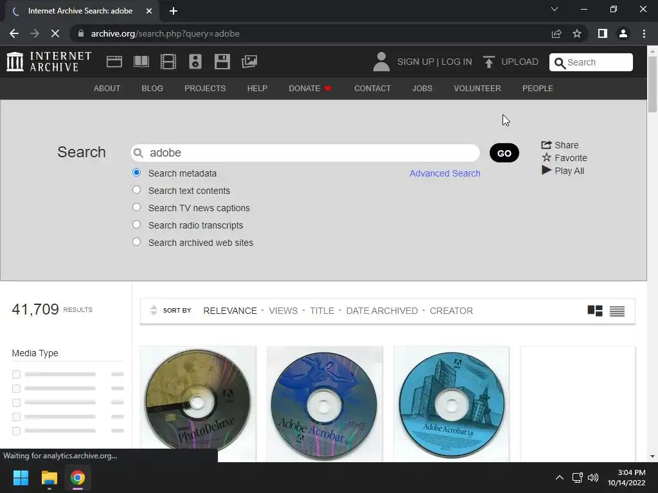Image resolution: width=658 pixels, height=493 pixels.
Task: Open the VOLUNTEER menu item
Action: [x=477, y=89]
